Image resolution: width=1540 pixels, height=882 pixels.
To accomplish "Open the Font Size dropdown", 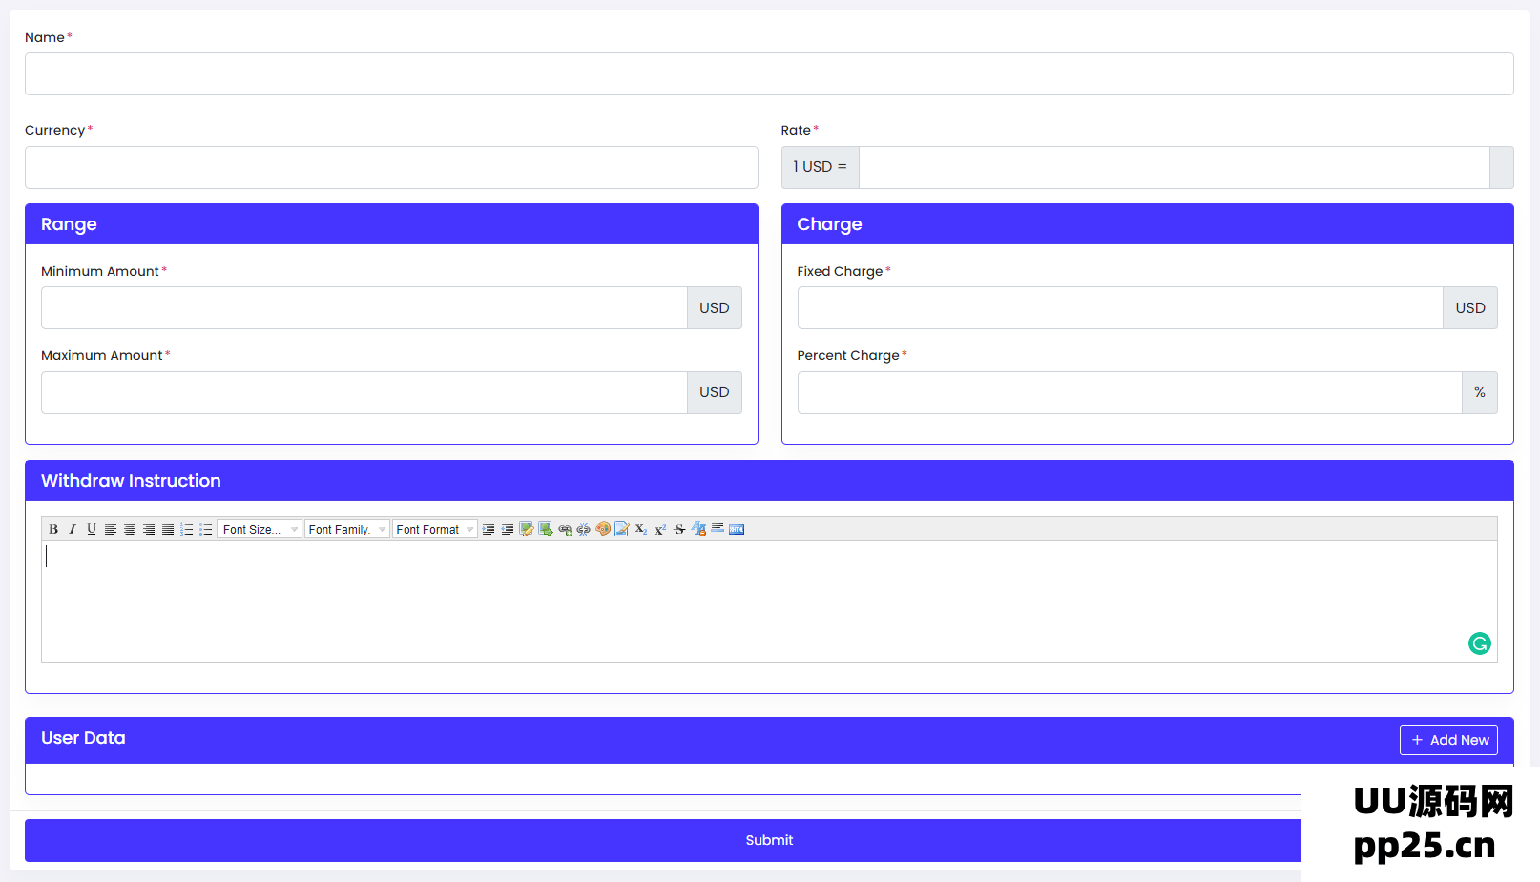I will coord(260,529).
